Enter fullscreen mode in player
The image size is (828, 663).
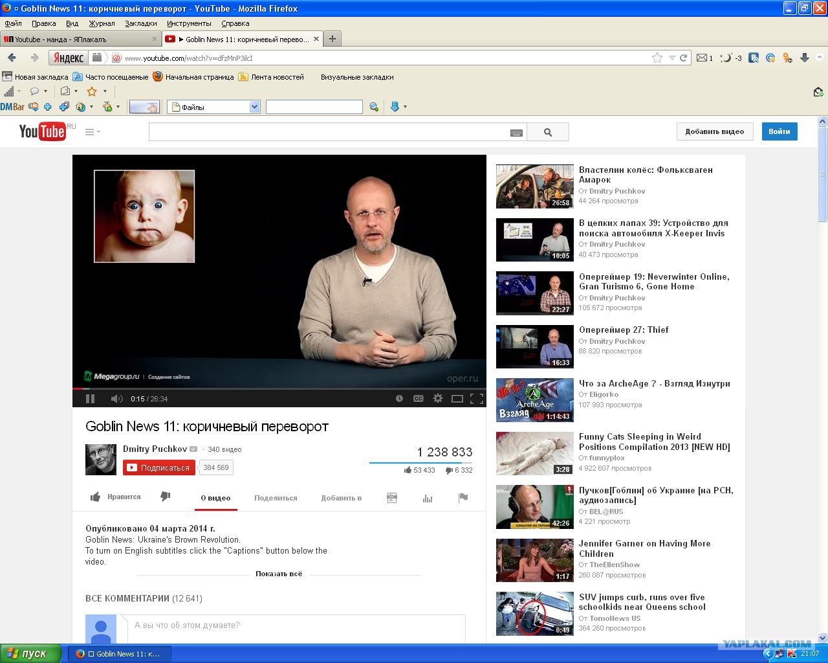[477, 399]
